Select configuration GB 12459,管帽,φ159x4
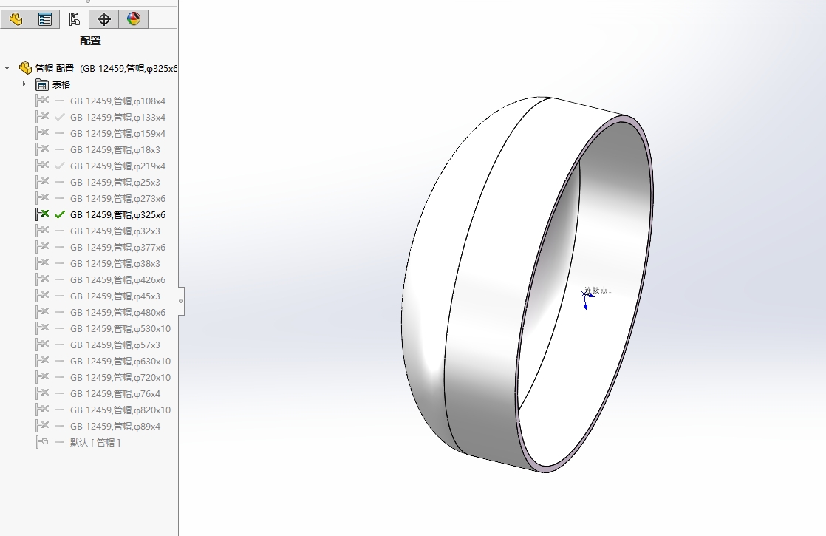 [117, 133]
